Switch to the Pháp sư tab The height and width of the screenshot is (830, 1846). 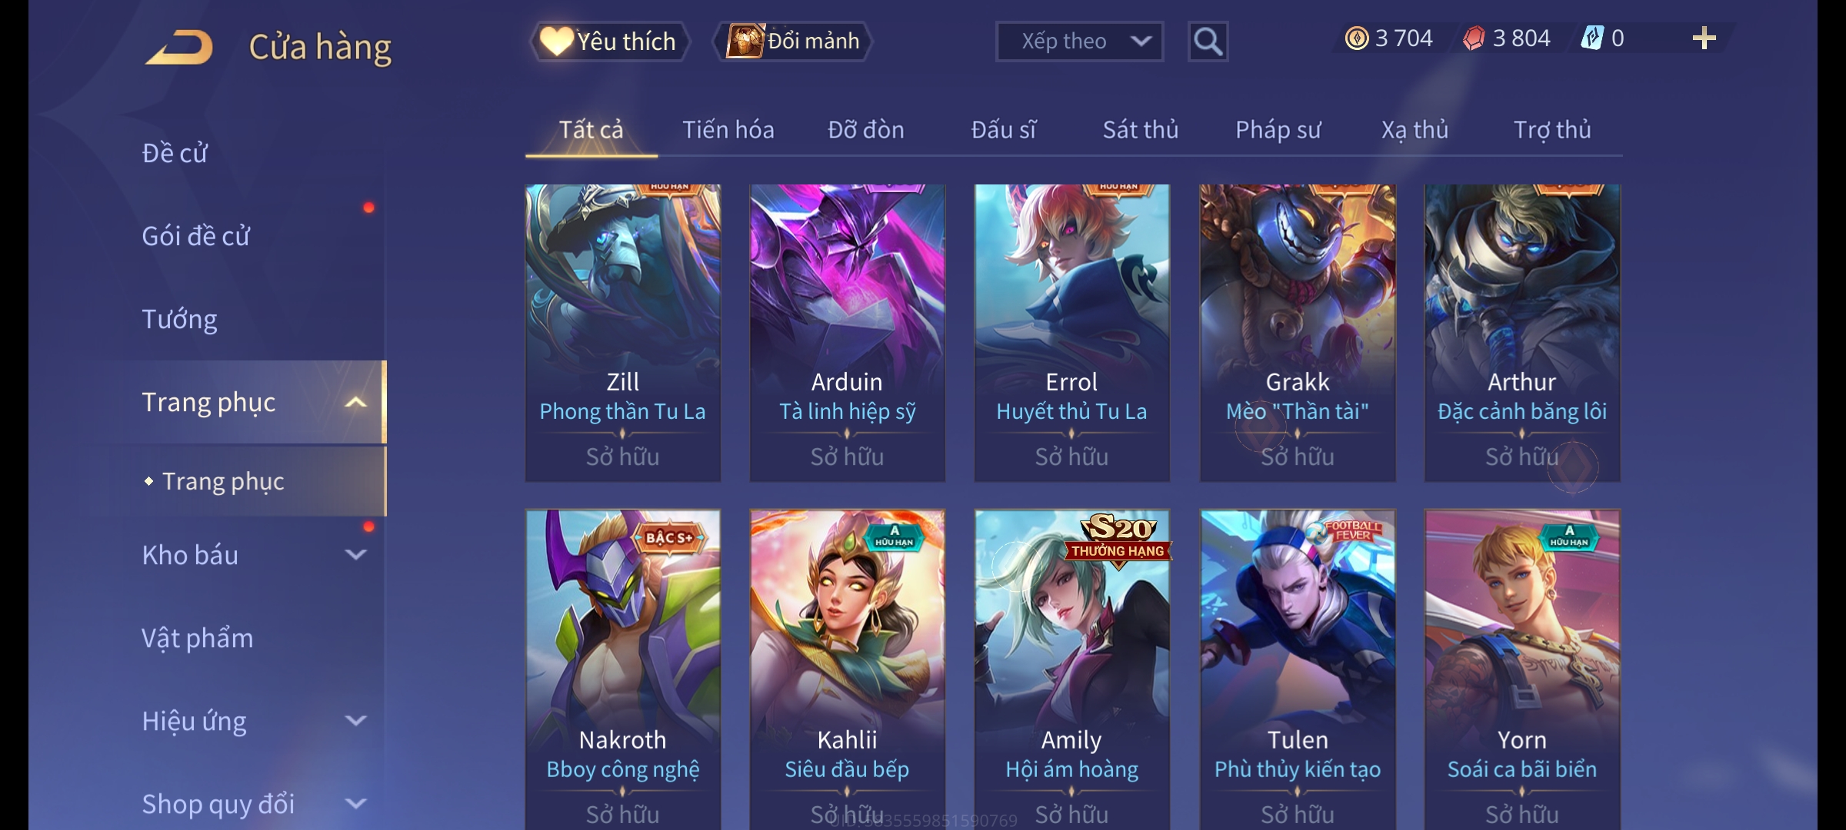tap(1278, 130)
